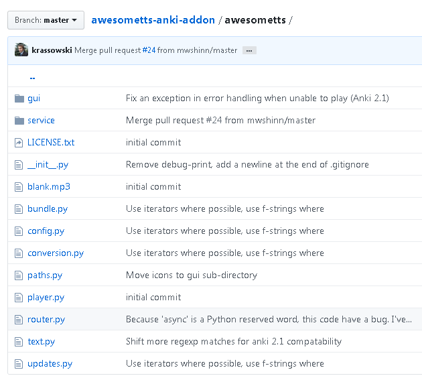Expand the commit message ellipsis button
This screenshot has height=378, width=422.
coord(249,50)
